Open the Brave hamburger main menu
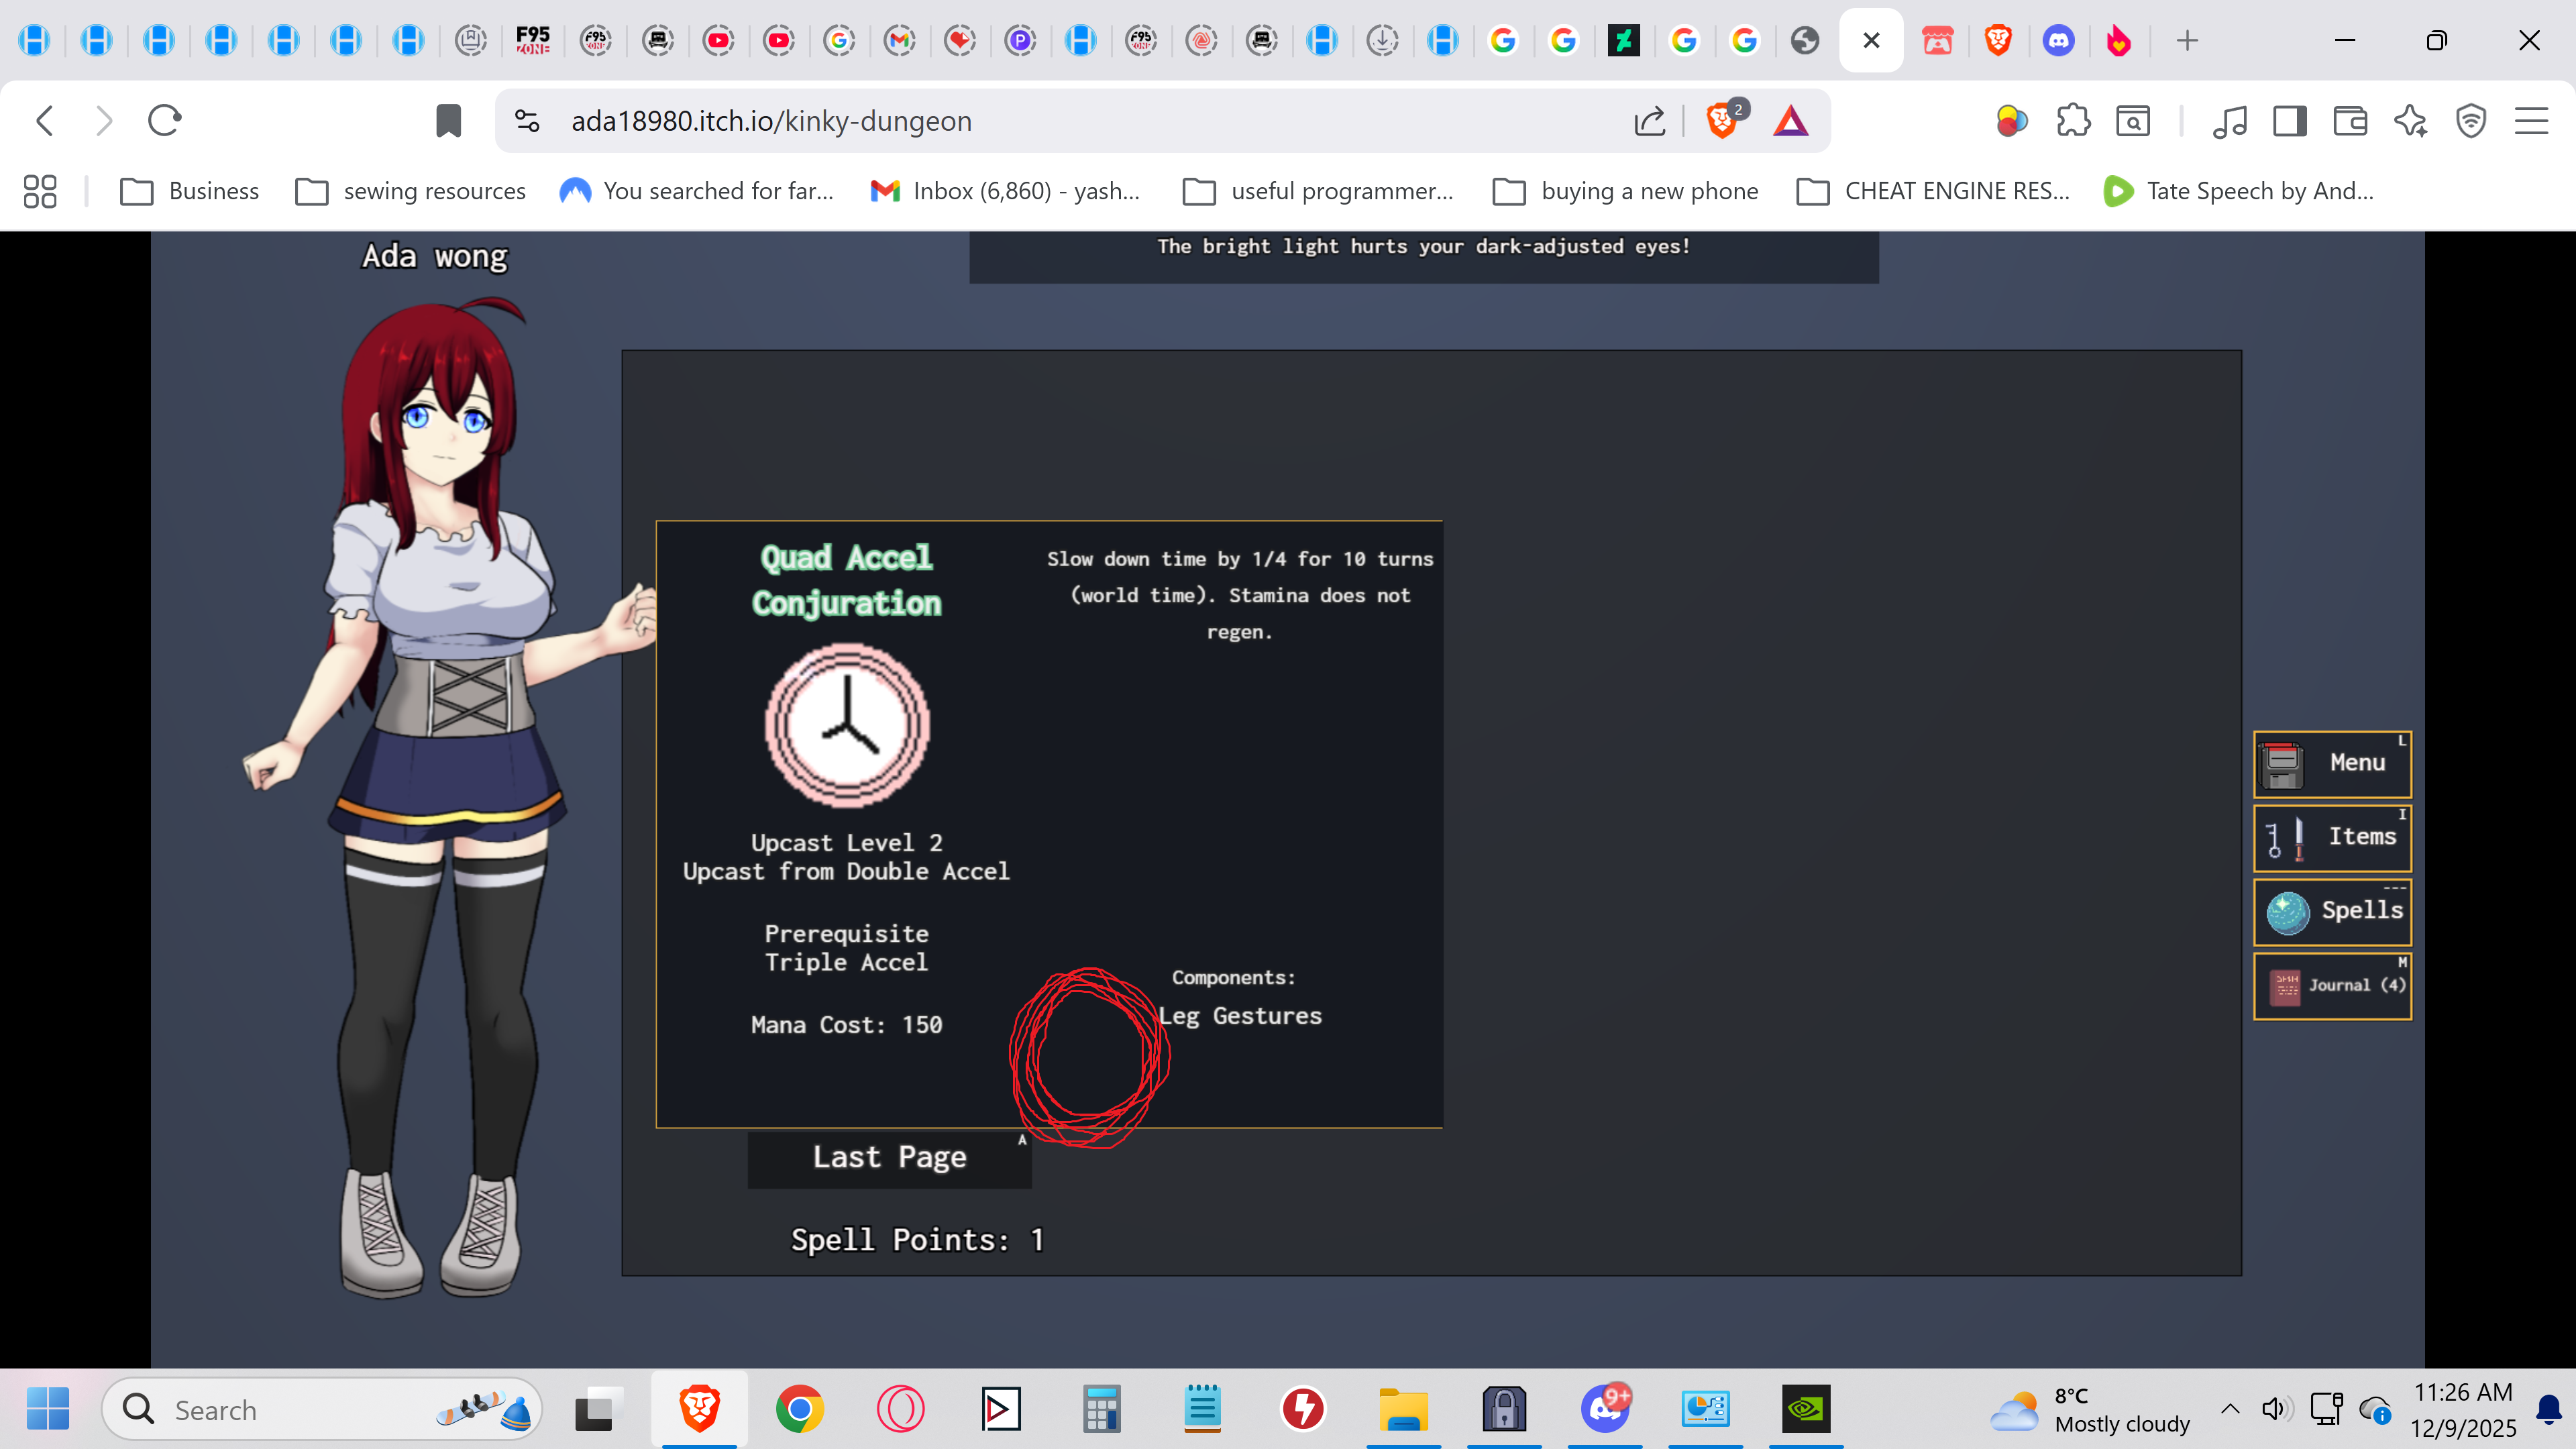This screenshot has width=2576, height=1449. (2531, 121)
